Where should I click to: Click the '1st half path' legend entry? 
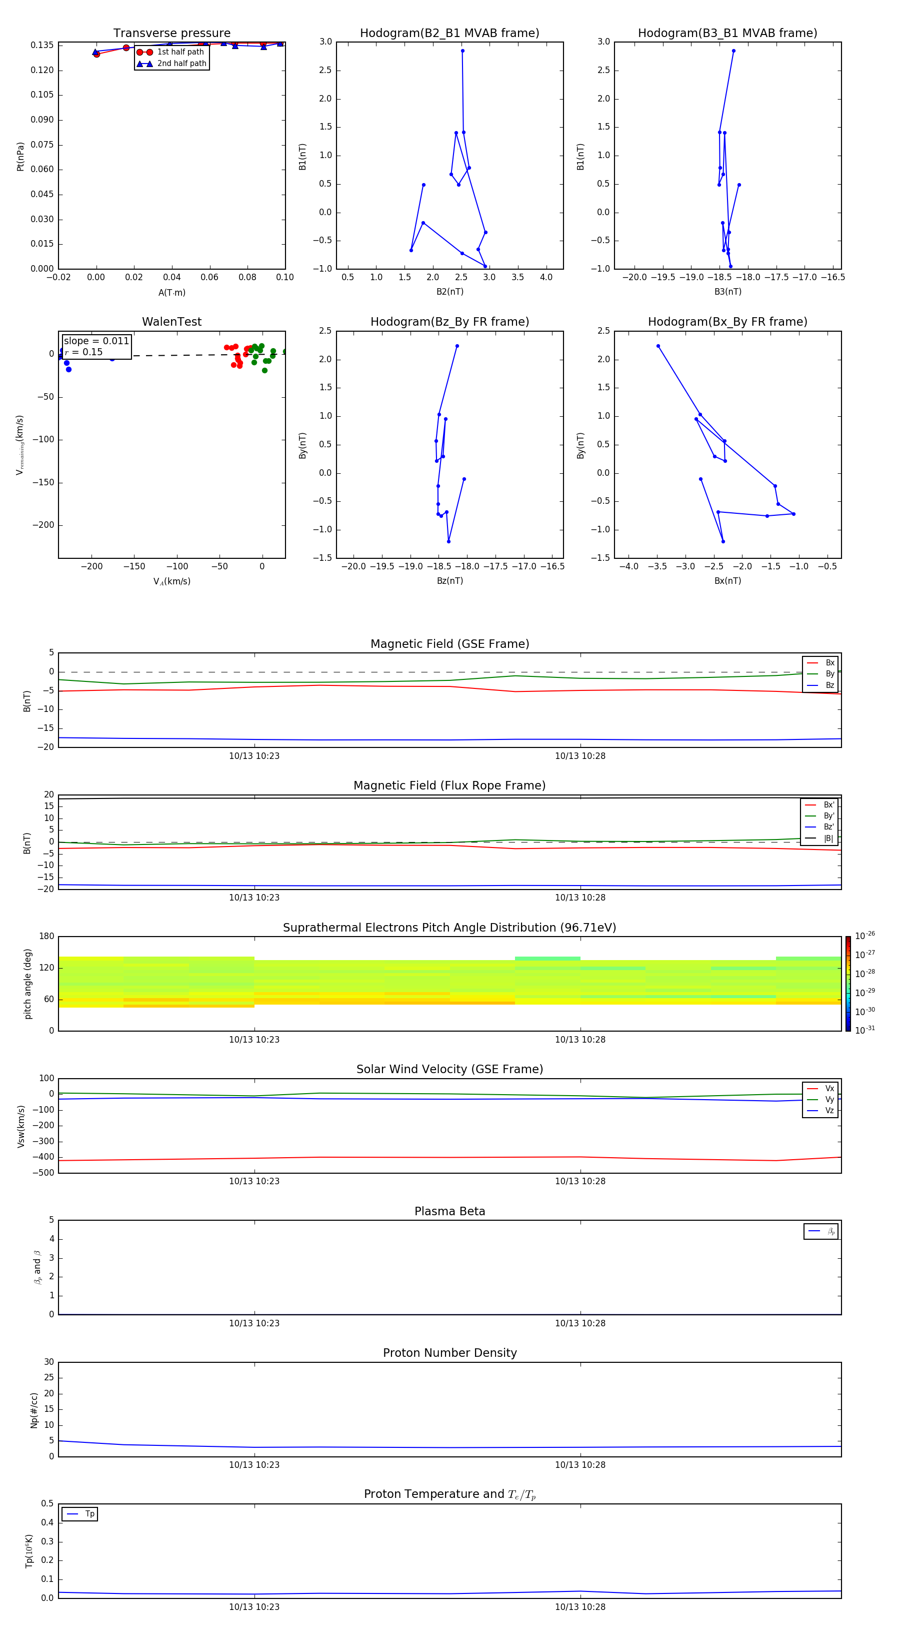[x=170, y=52]
